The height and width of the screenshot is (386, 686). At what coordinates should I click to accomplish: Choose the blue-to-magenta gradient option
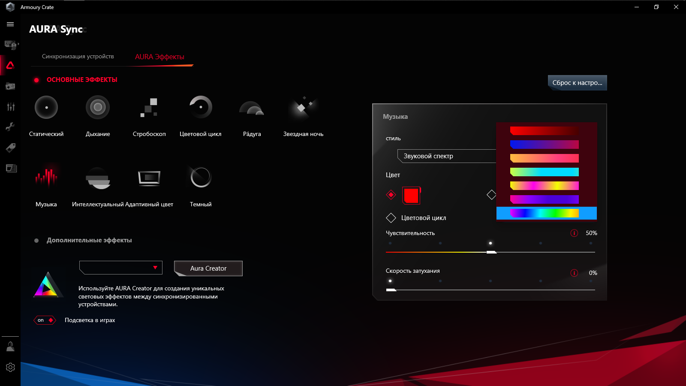pos(545,145)
